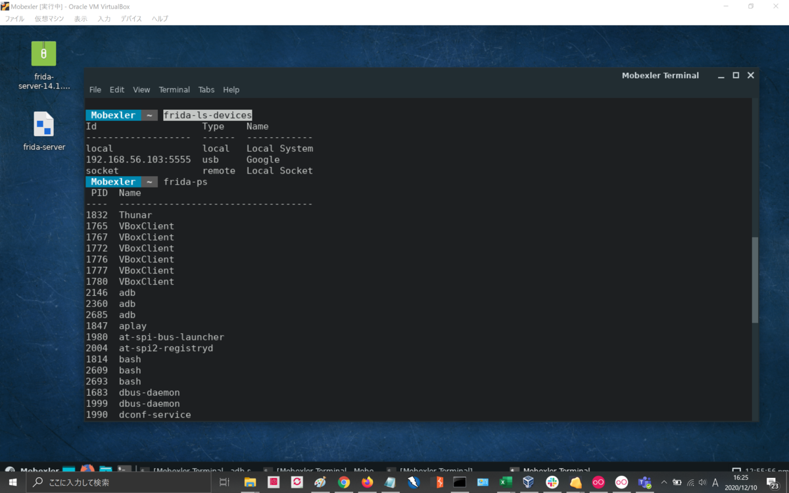Click the terminal vertical scrollbar thumb
The image size is (789, 493).
pyautogui.click(x=755, y=280)
